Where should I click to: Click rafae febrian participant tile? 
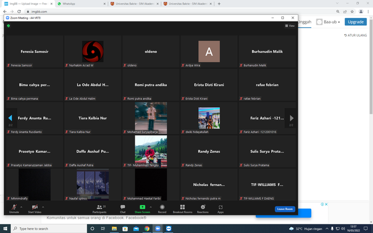pos(267,85)
